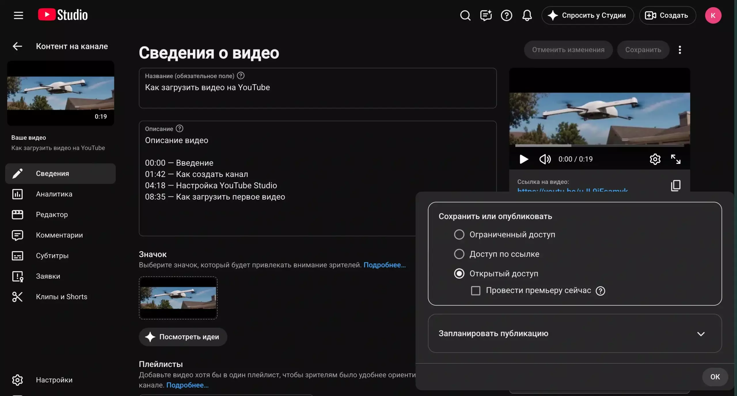Open Комментарии section

[60, 235]
